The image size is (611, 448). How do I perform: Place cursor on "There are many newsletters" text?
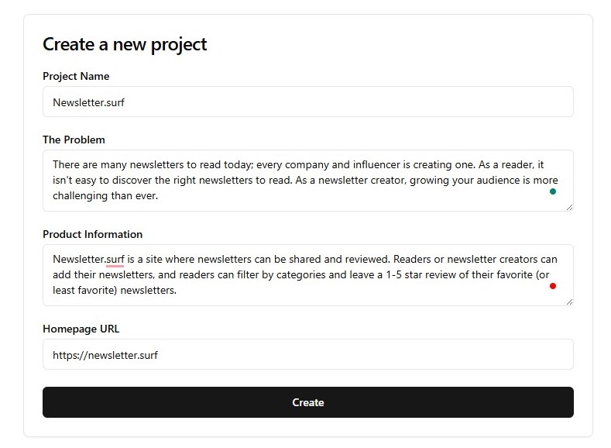click(x=115, y=164)
